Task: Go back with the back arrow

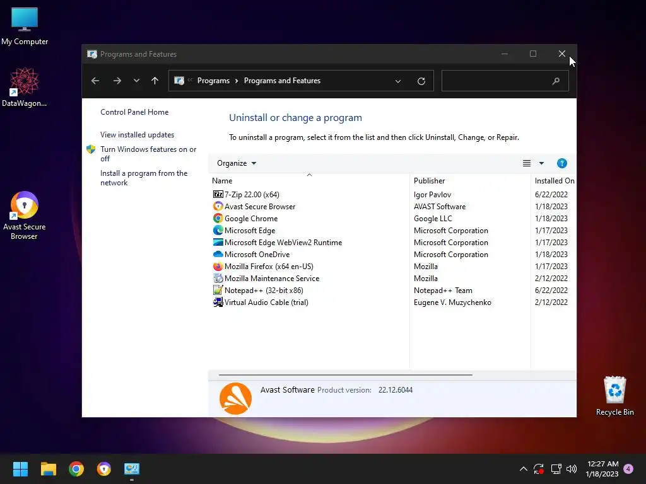Action: pos(95,81)
